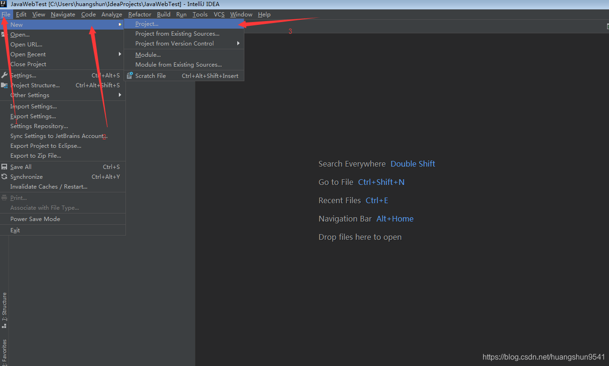Click the Settings wrench icon
This screenshot has height=366, width=609.
coord(4,75)
